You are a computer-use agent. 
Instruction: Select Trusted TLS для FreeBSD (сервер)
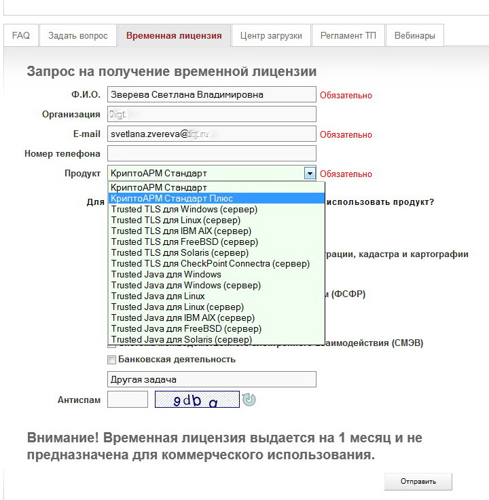pyautogui.click(x=217, y=242)
